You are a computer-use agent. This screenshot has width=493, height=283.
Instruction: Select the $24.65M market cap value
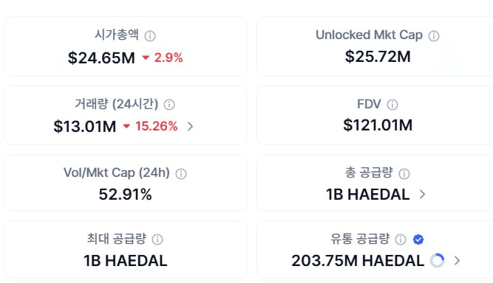tap(101, 58)
